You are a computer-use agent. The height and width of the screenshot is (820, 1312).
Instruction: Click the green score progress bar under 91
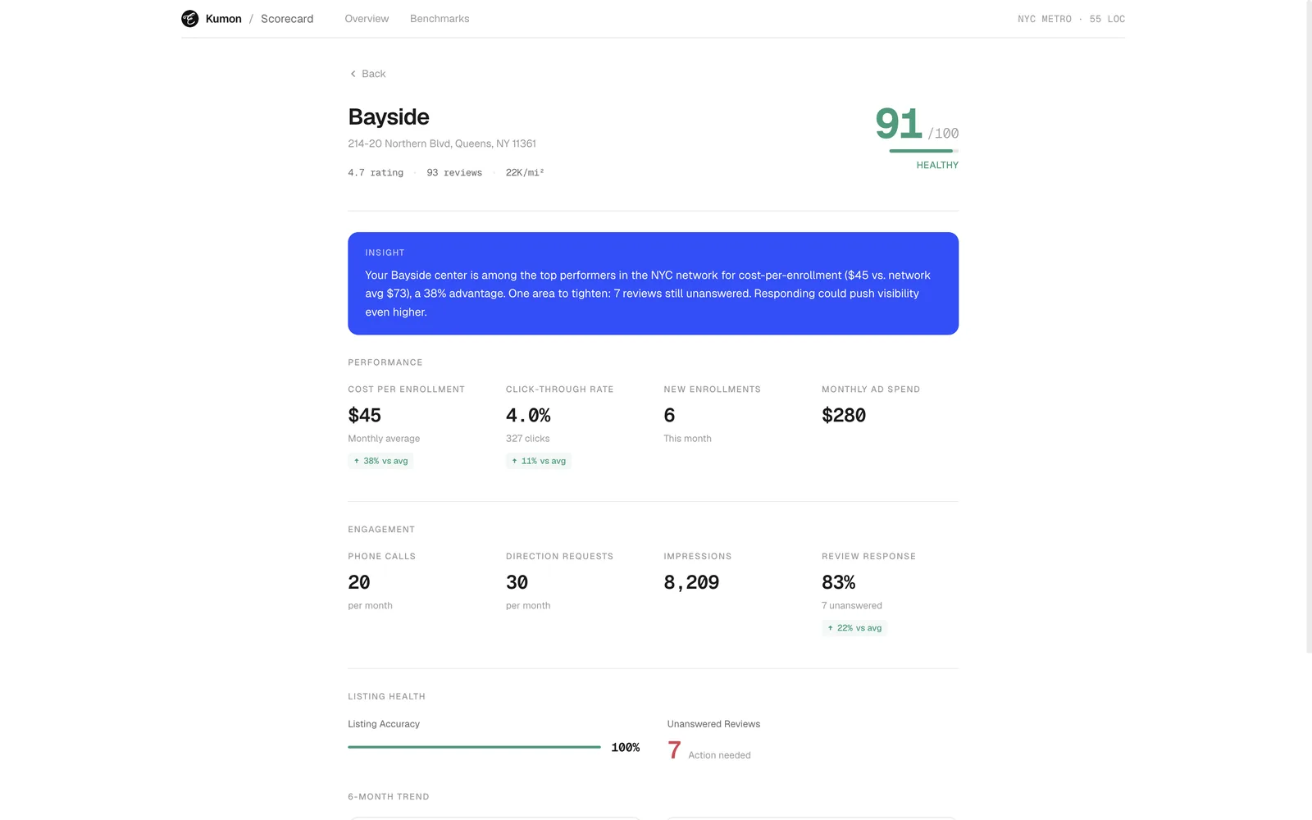(923, 151)
